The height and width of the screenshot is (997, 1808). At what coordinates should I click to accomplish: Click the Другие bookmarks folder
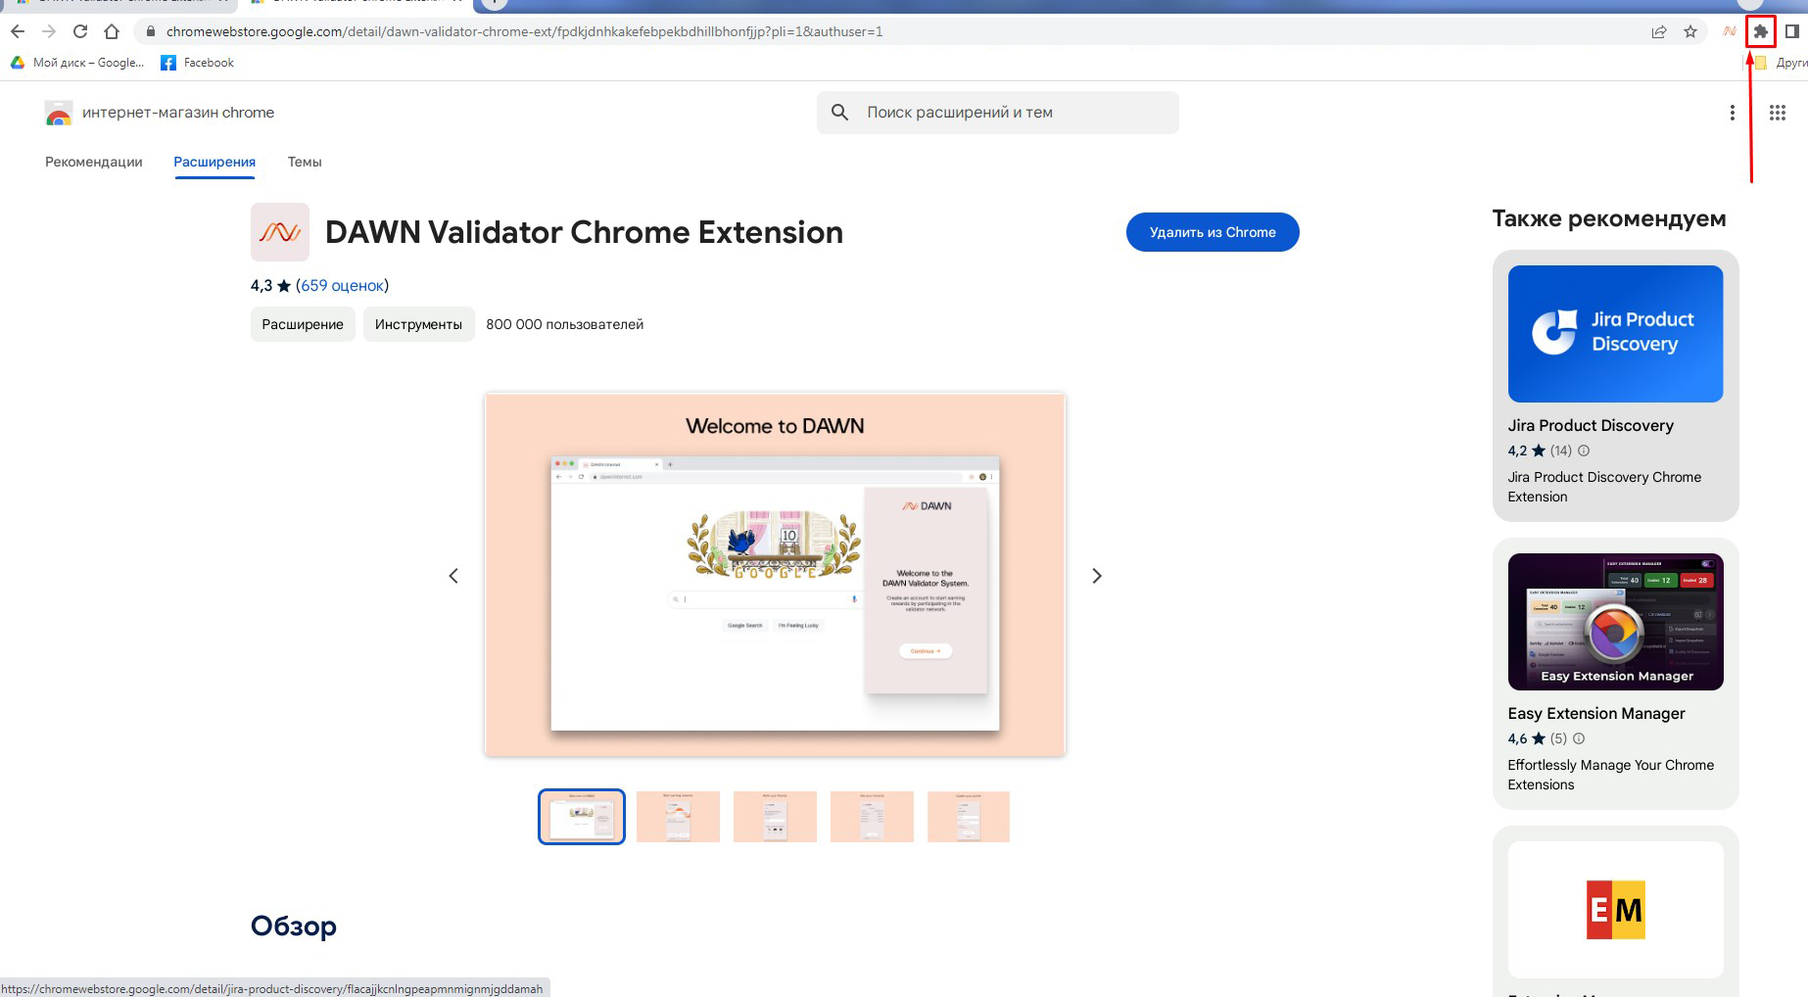[x=1781, y=63]
